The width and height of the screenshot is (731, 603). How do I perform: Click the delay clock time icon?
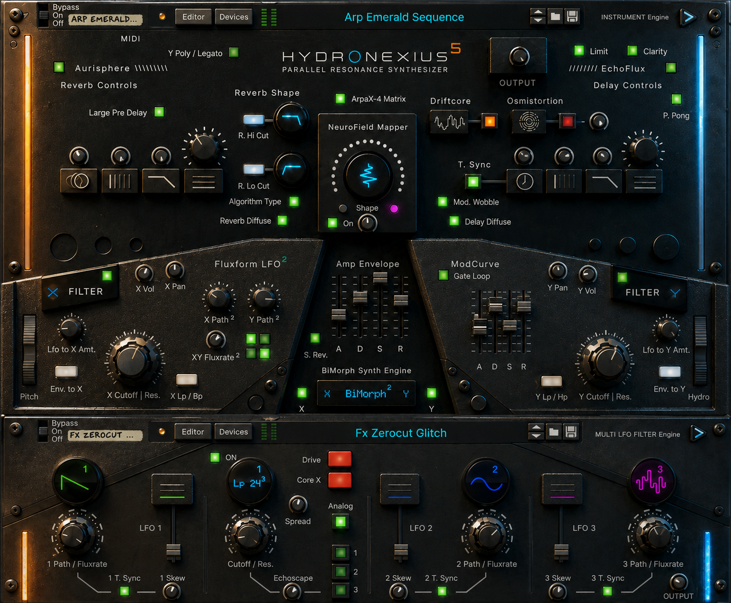coord(525,181)
